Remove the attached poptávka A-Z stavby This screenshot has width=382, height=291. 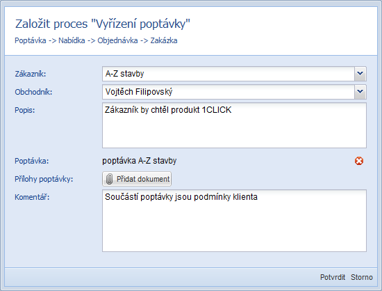(x=359, y=161)
